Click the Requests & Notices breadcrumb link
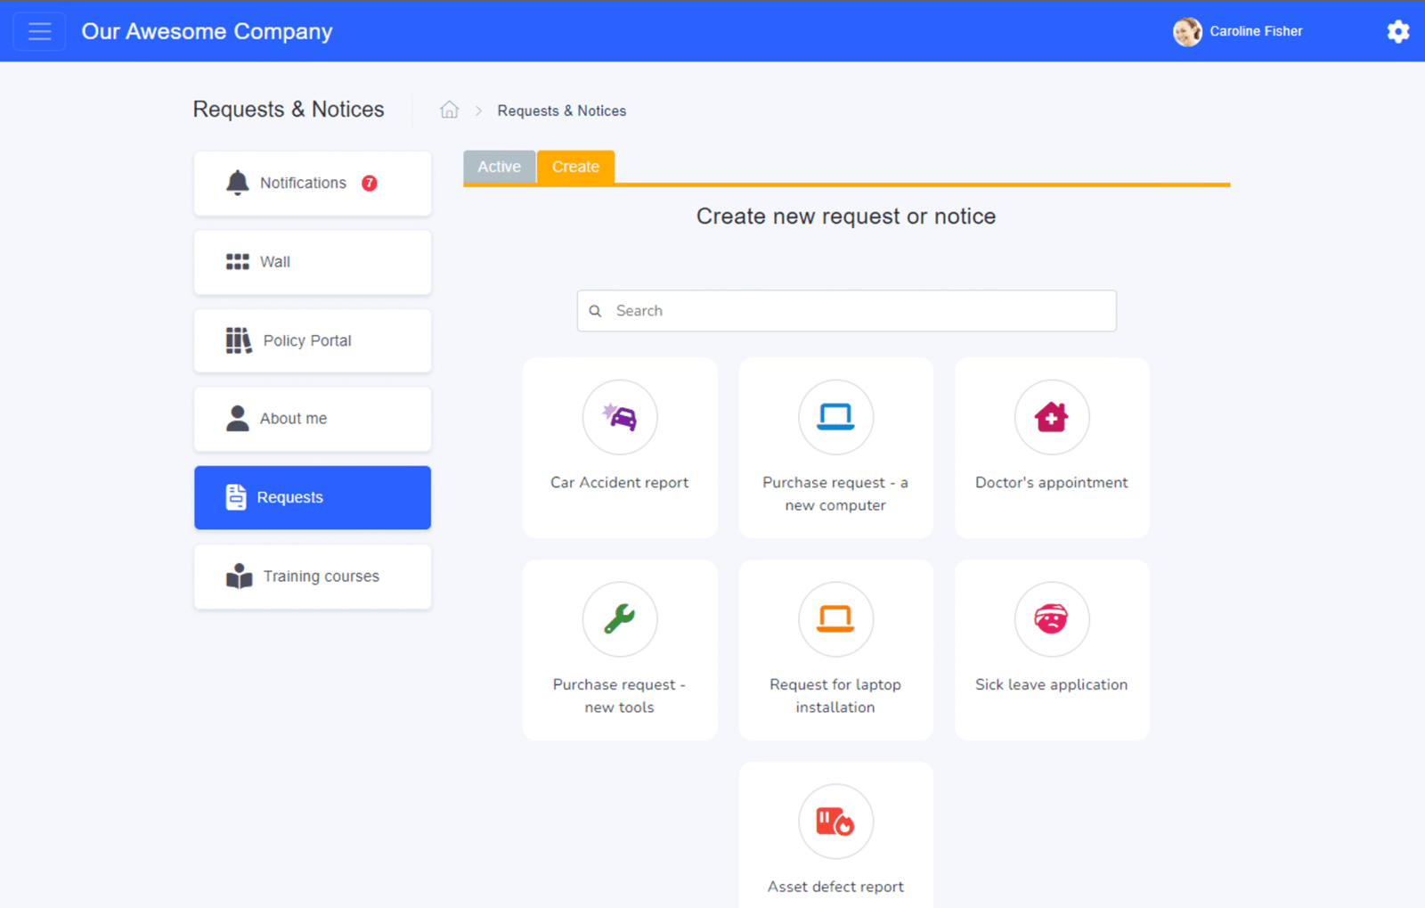Screen dimensions: 1425x908 (x=561, y=110)
